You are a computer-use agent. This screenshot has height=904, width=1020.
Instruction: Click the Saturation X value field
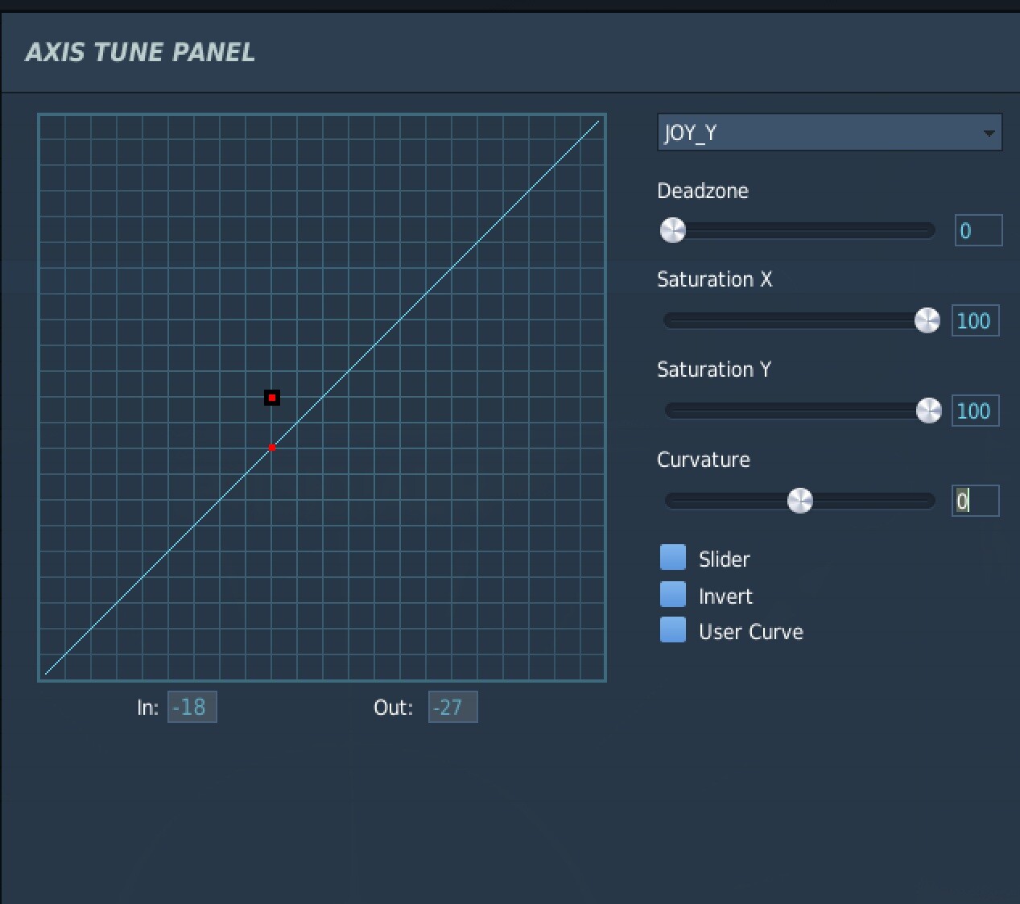pyautogui.click(x=976, y=320)
